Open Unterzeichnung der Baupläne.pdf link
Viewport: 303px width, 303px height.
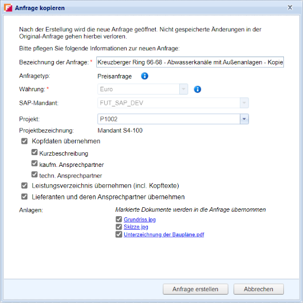pos(164,235)
